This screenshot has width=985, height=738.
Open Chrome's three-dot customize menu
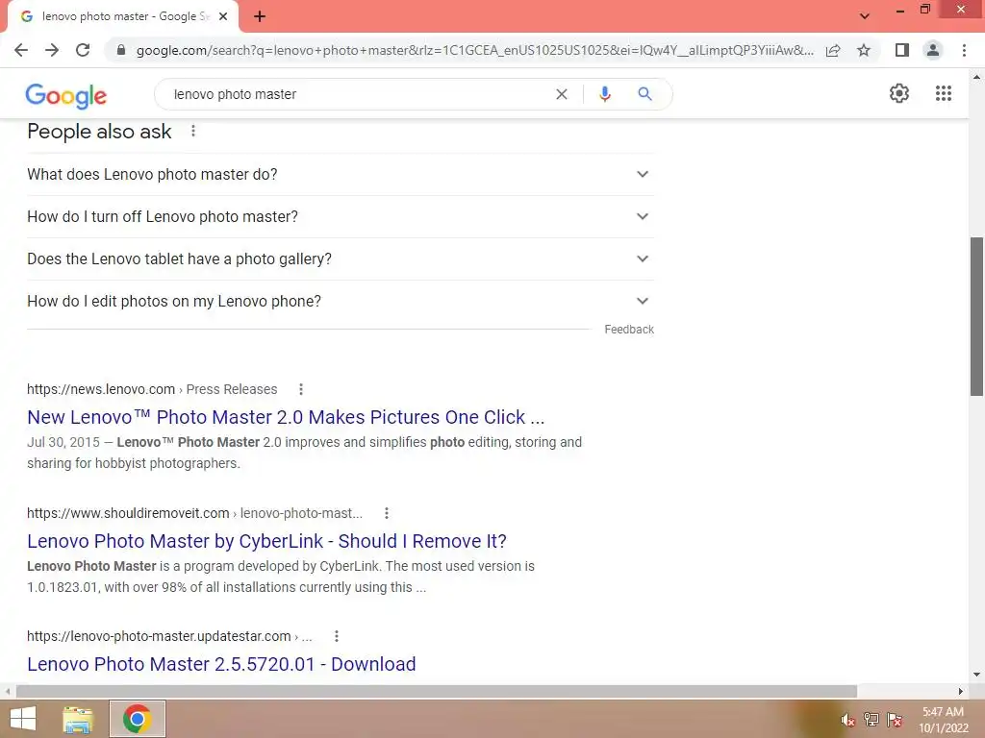964,50
